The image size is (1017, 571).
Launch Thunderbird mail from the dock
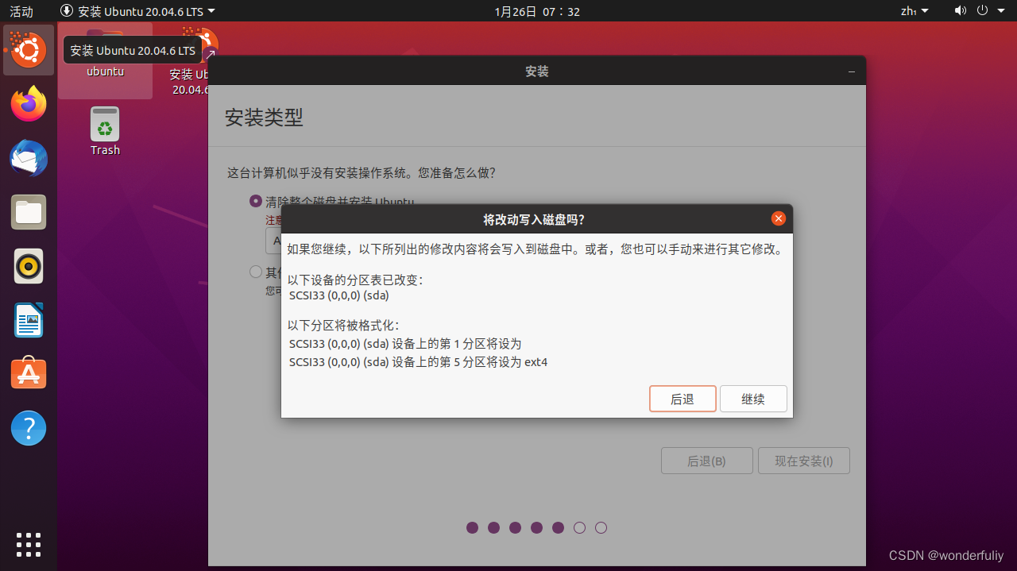29,158
